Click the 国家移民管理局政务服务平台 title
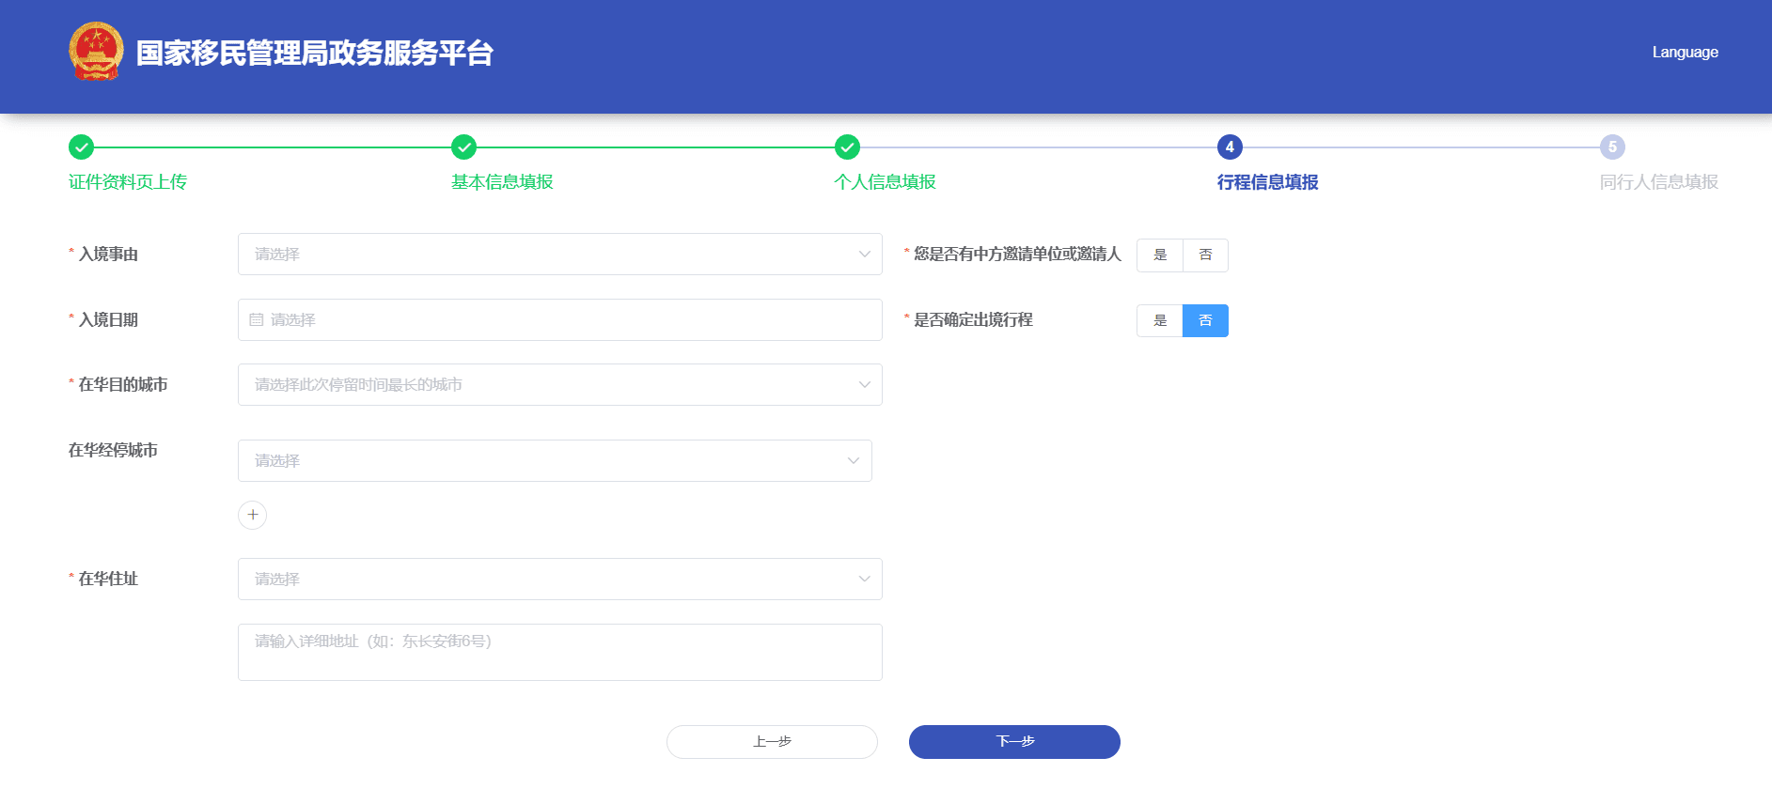Image resolution: width=1772 pixels, height=804 pixels. click(315, 53)
